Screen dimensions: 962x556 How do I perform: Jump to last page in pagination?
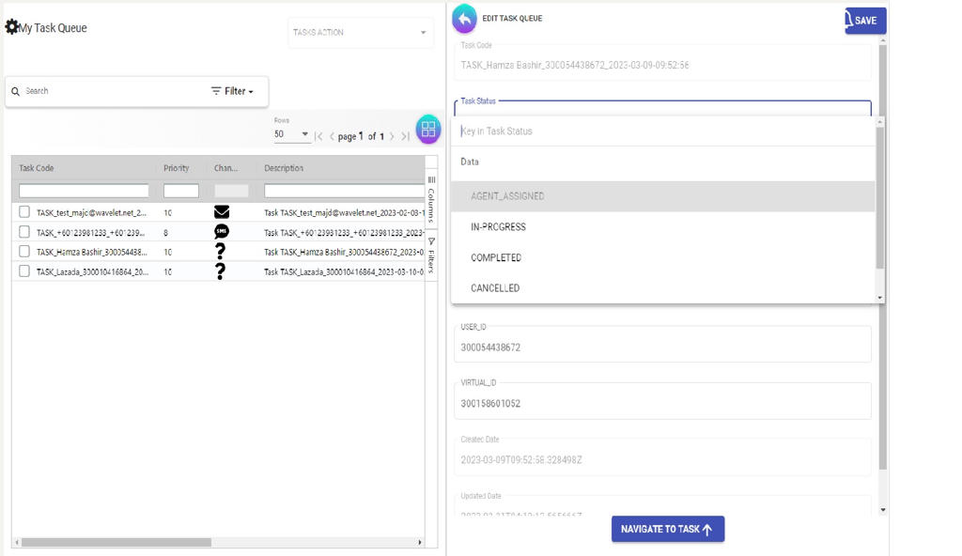[405, 137]
